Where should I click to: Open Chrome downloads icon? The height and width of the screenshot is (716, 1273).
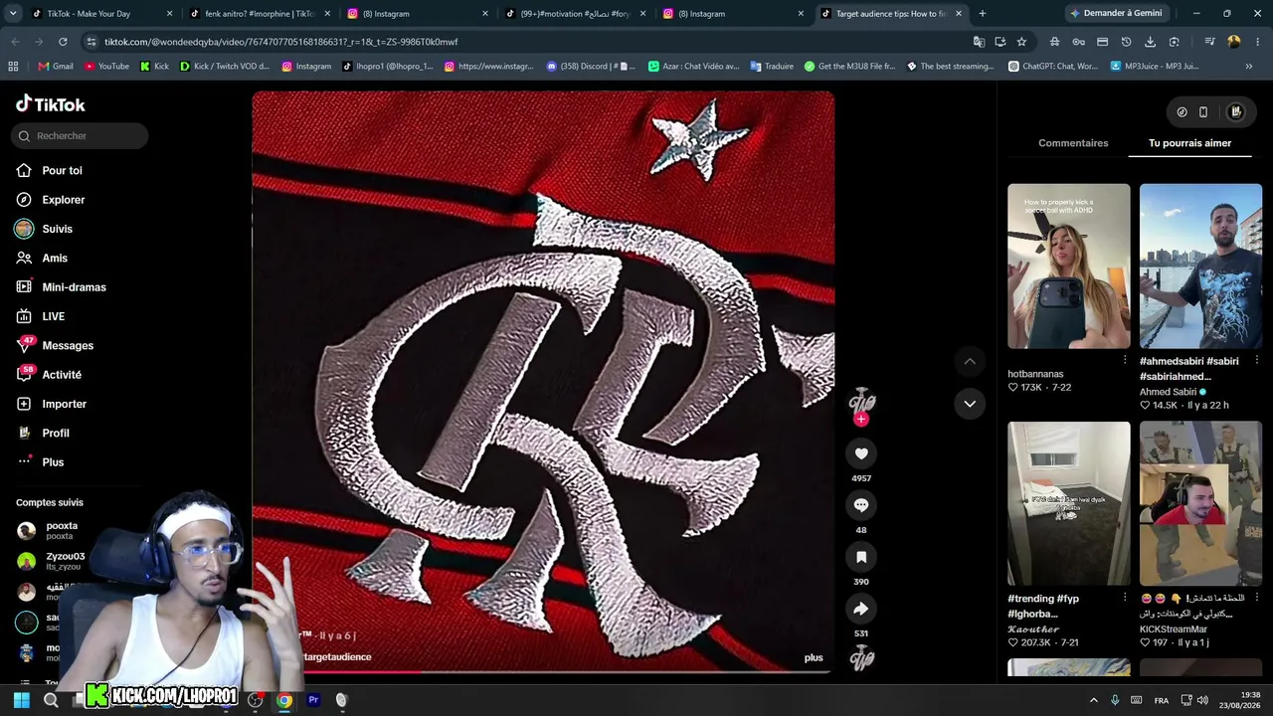coord(1151,42)
